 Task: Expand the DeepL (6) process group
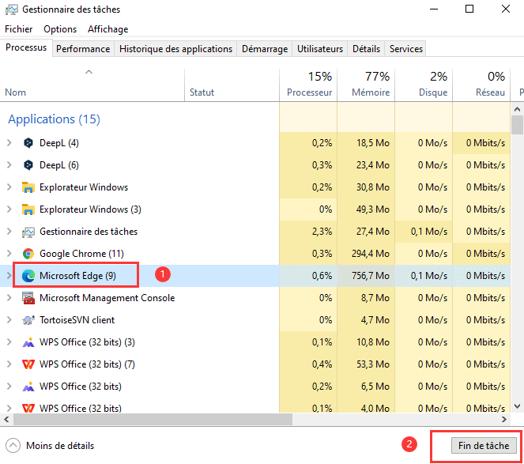9,165
